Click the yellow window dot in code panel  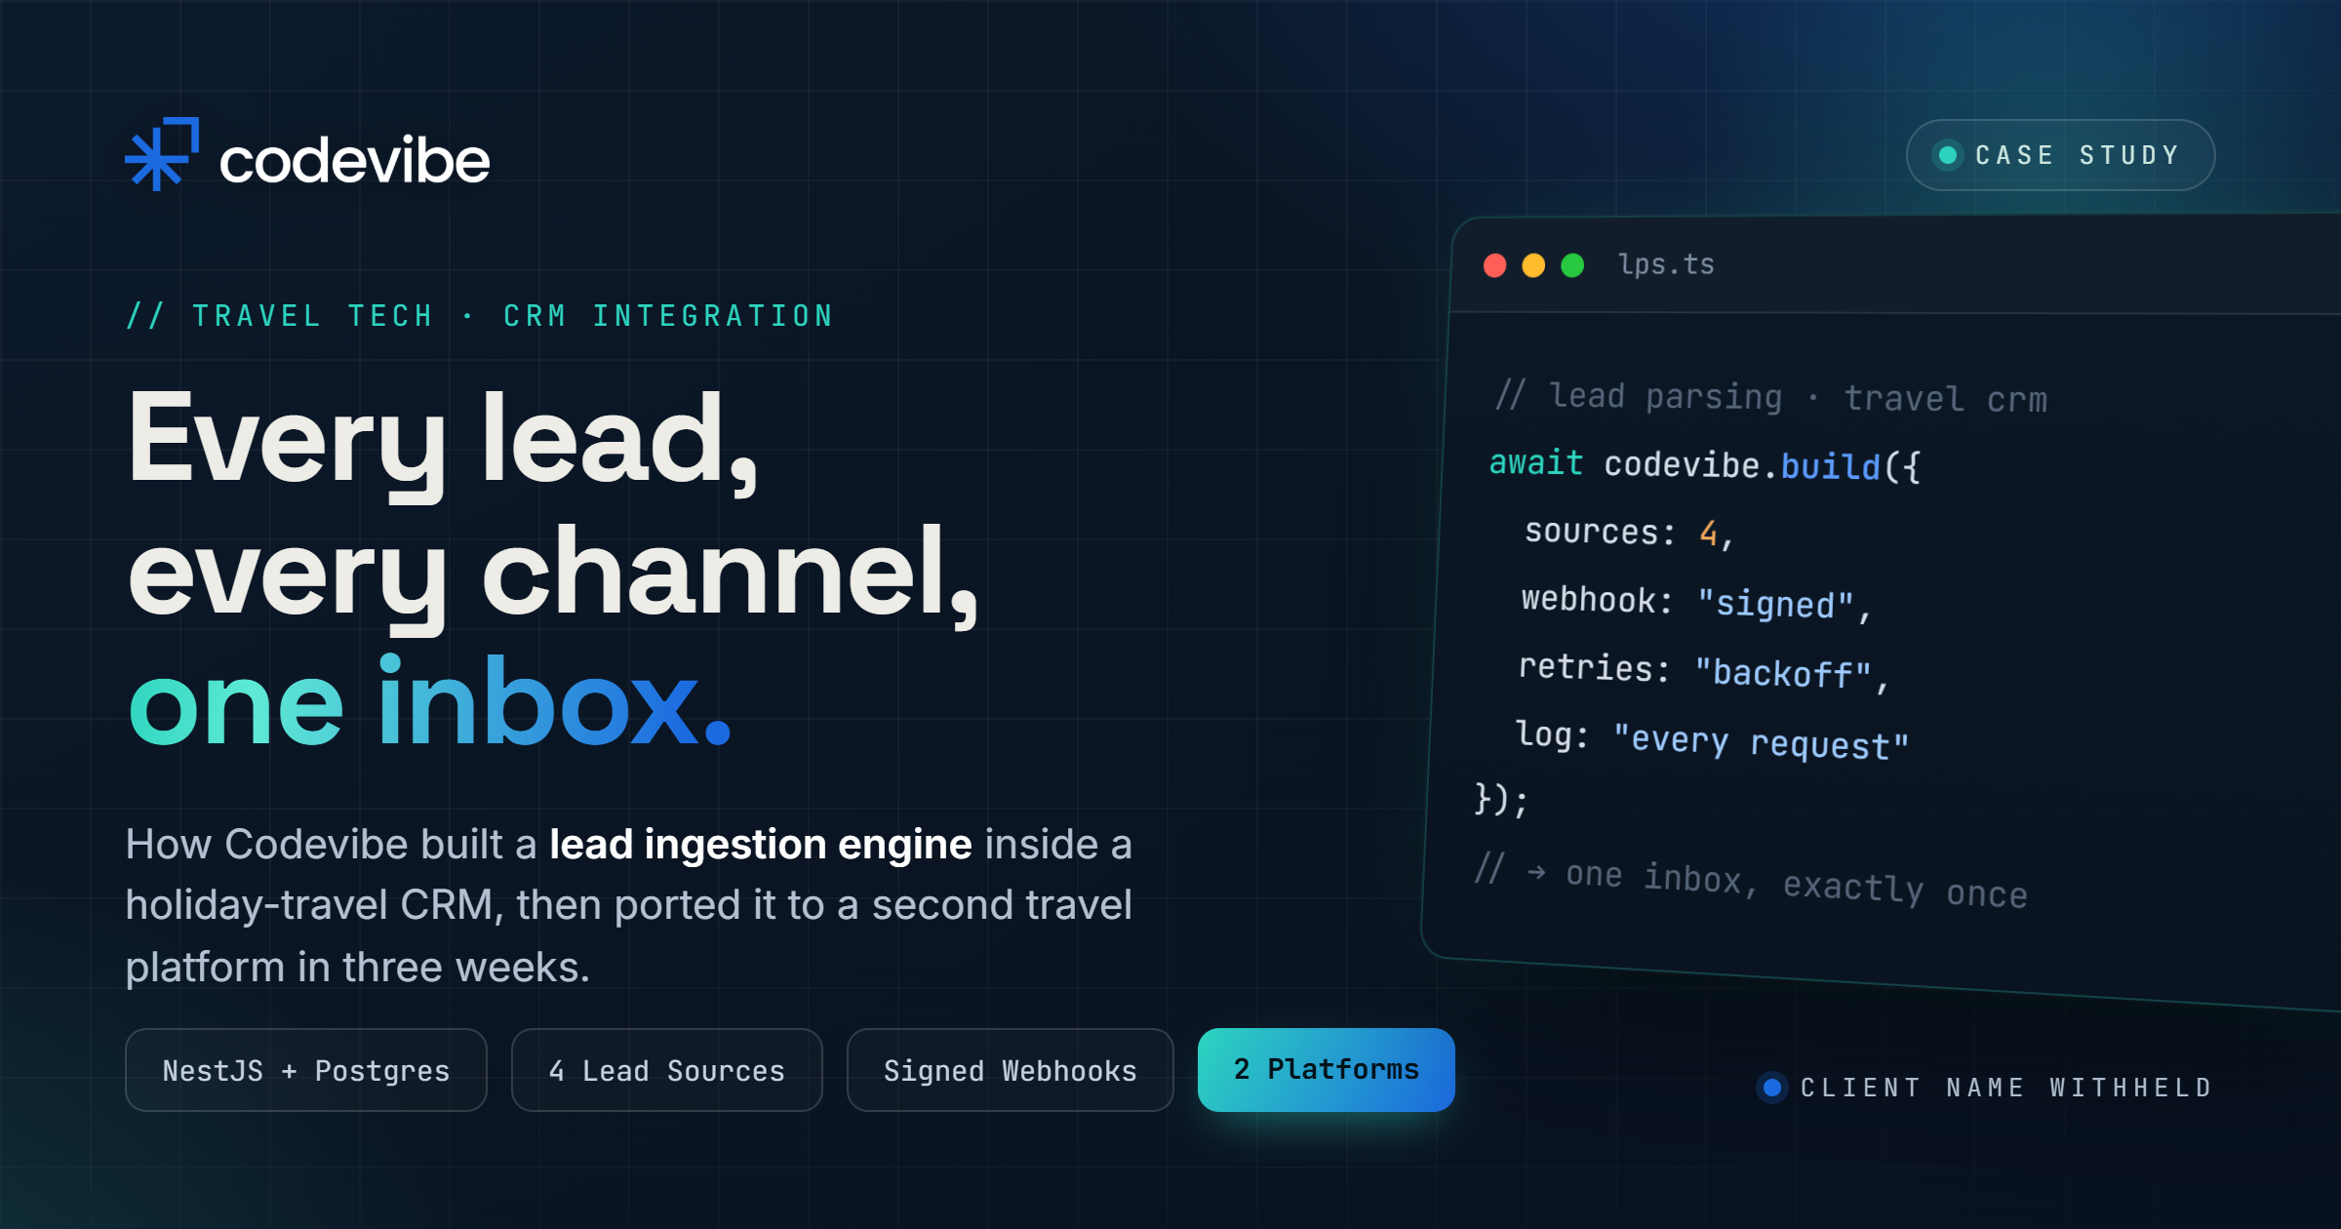tap(1533, 265)
